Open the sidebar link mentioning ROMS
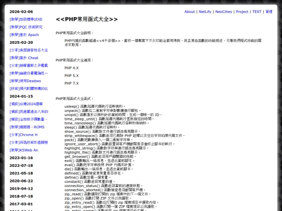282x211 pixels. coord(27,127)
